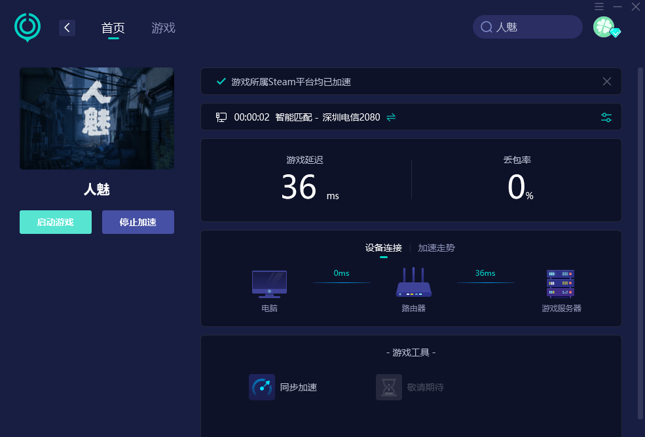The height and width of the screenshot is (437, 645).
Task: Switch server node via swap arrows icon
Action: tap(391, 117)
